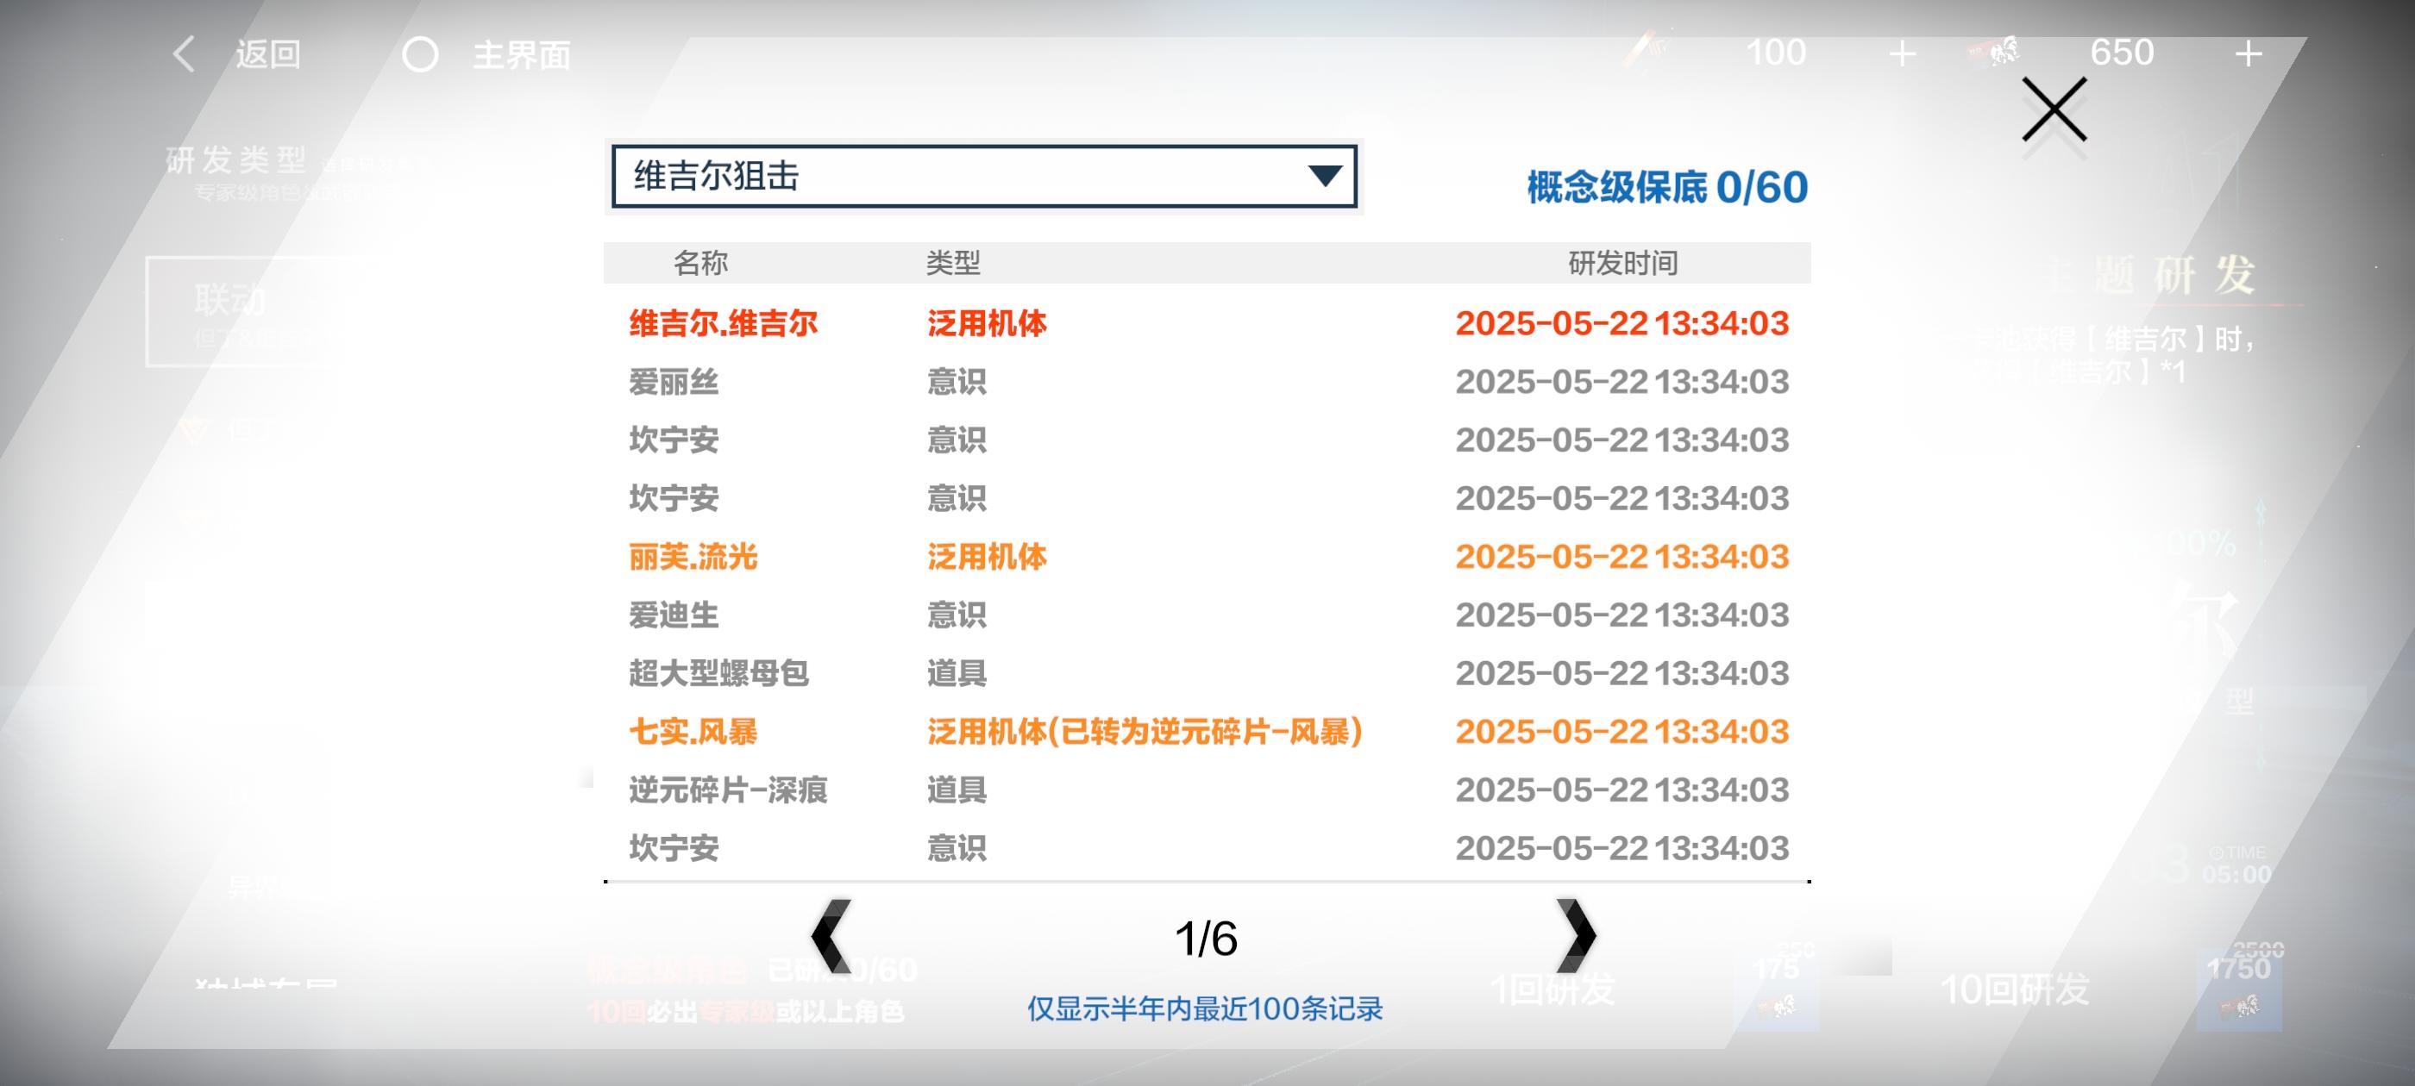Select the 七实.风暴 record name
The image size is (2415, 1086).
(x=693, y=732)
